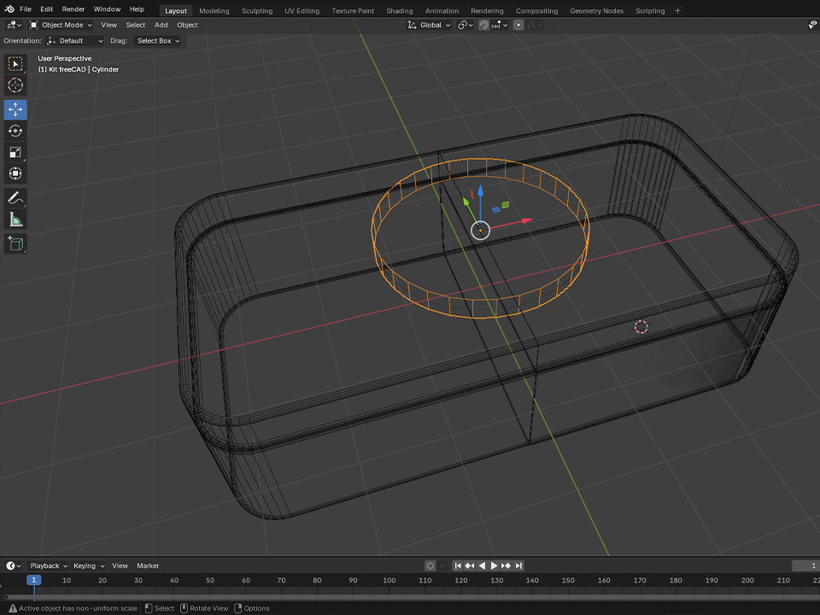Choose the Rotate tool in the toolbar

tap(15, 131)
